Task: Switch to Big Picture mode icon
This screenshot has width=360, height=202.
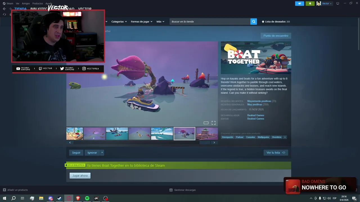Action: (x=337, y=3)
